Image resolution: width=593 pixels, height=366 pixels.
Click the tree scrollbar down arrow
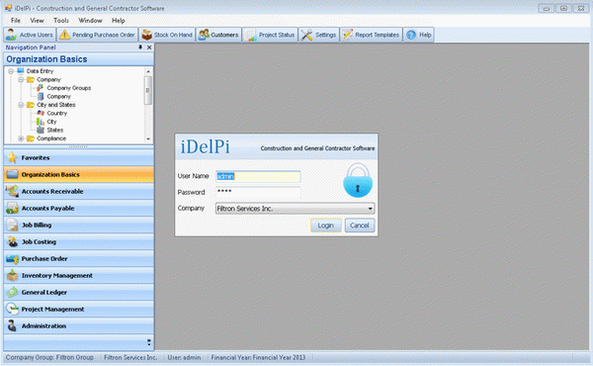point(148,138)
